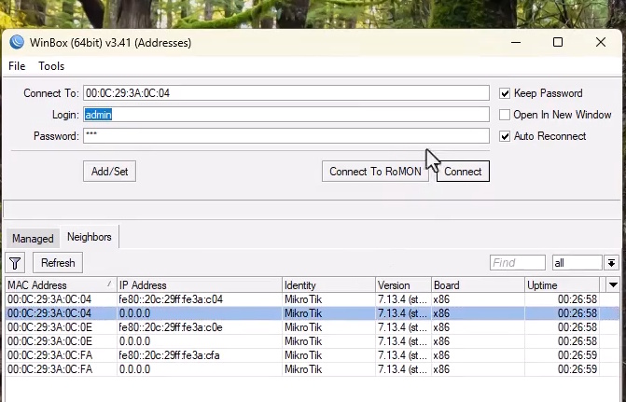Select 0.0.0.0 row for MAC 00:0C:29:3A:0C:0E
This screenshot has width=626, height=402.
tap(313, 341)
